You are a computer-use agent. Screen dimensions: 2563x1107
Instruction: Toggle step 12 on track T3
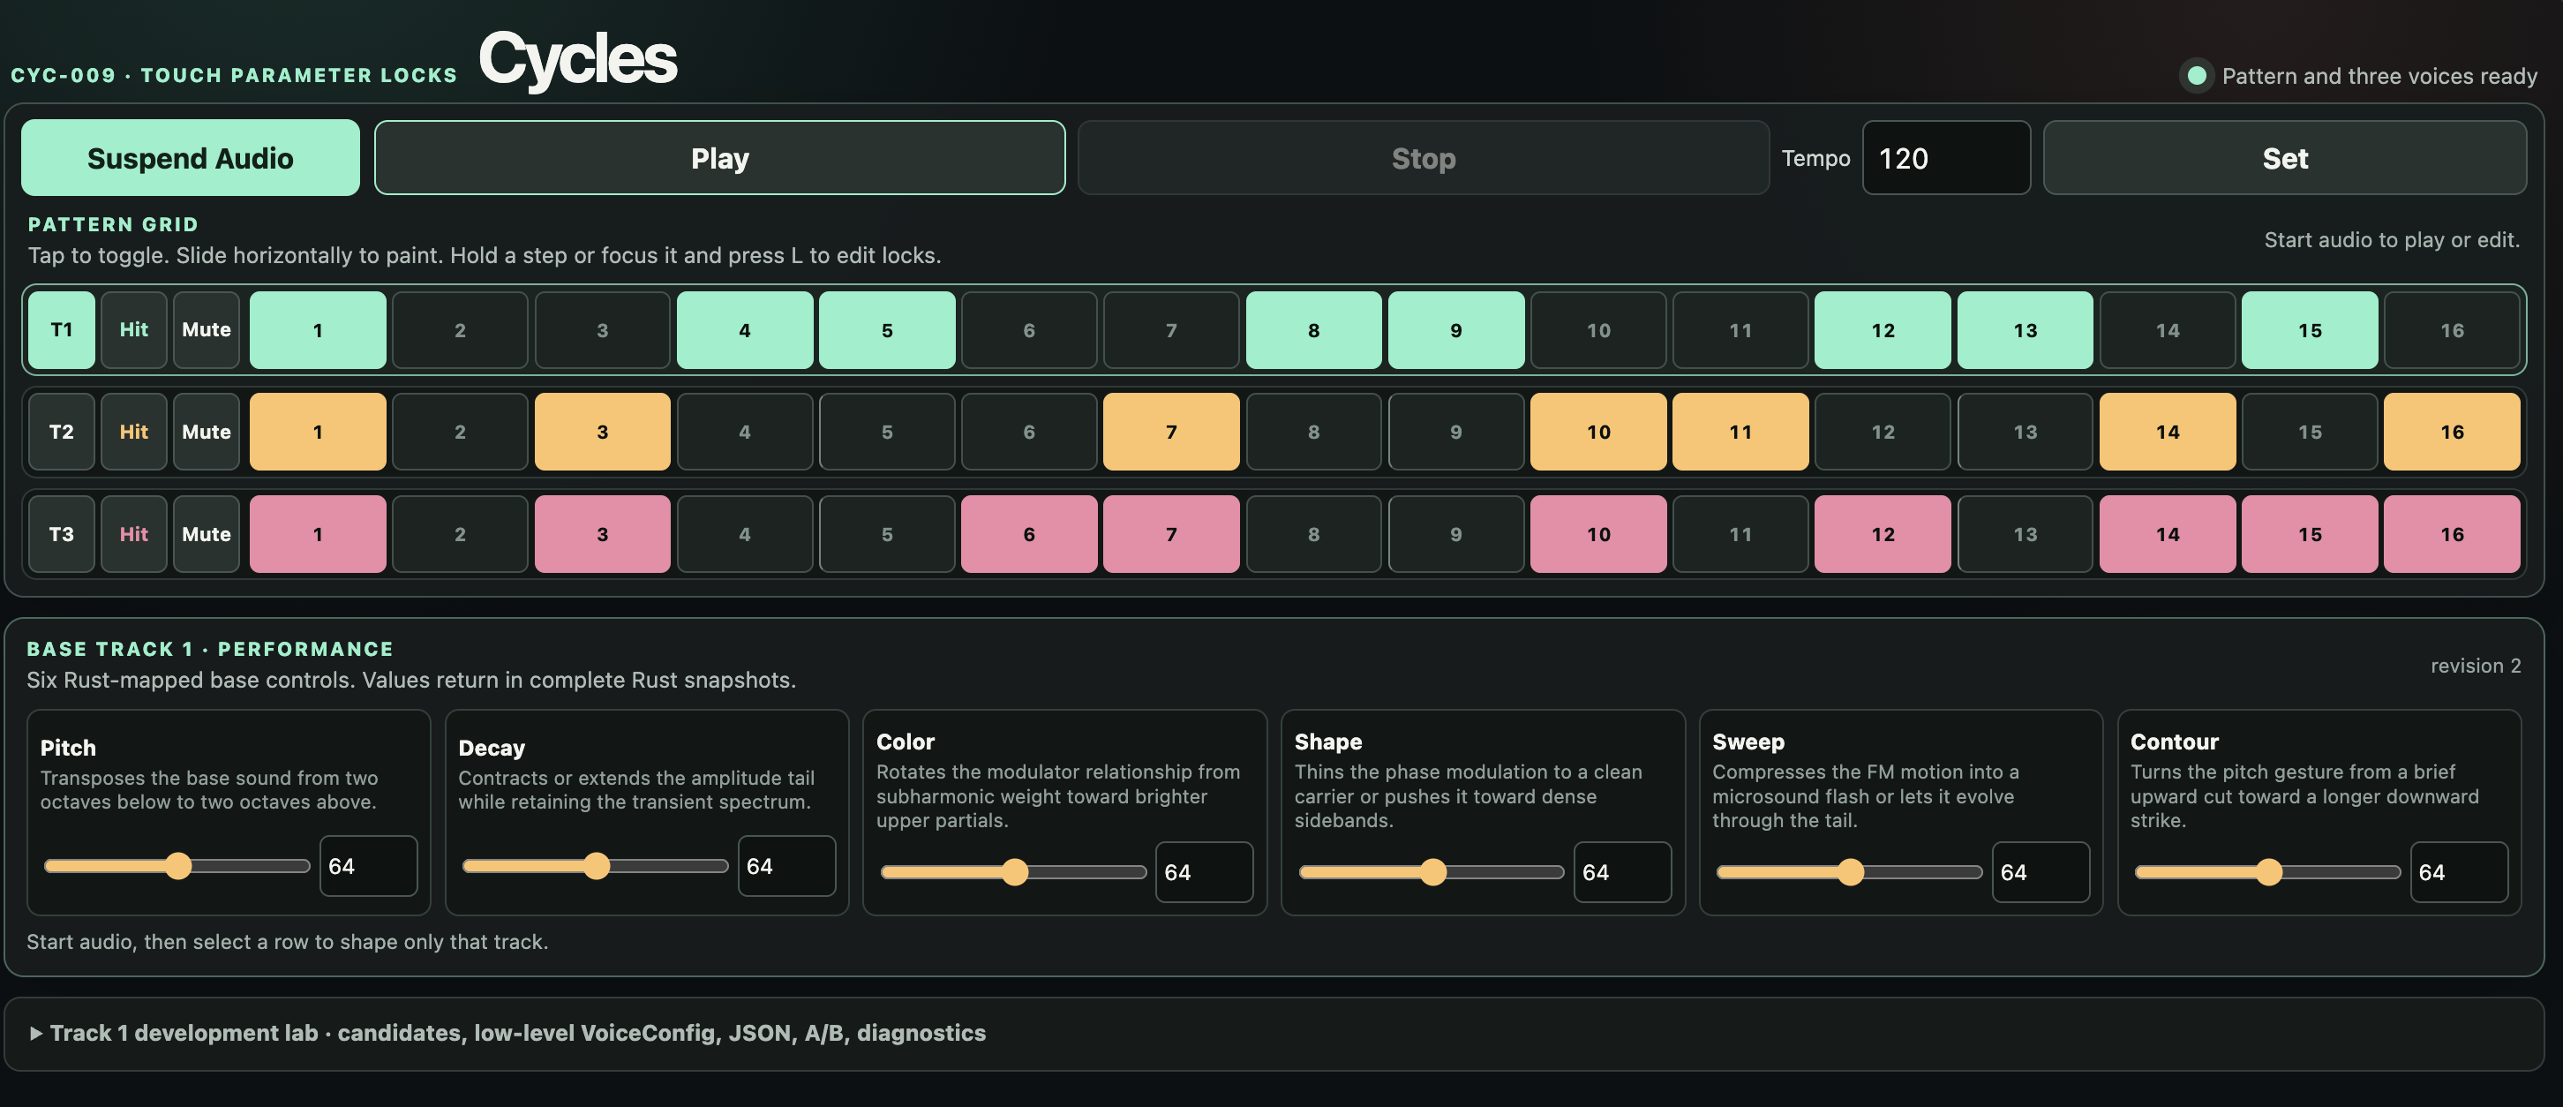pyautogui.click(x=1883, y=533)
